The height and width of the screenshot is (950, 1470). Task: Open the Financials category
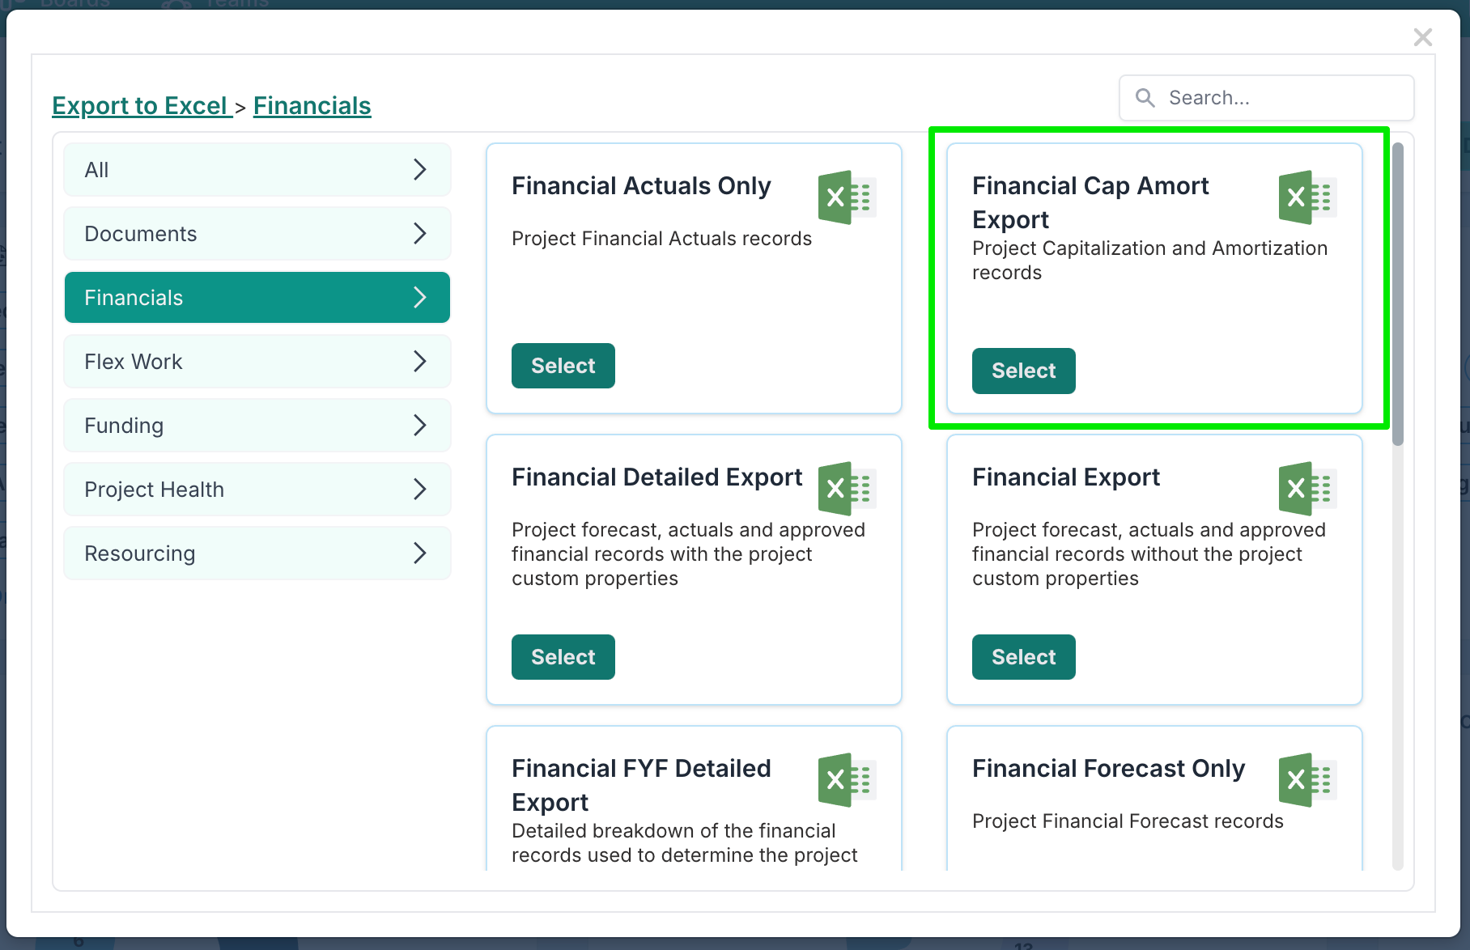click(257, 298)
